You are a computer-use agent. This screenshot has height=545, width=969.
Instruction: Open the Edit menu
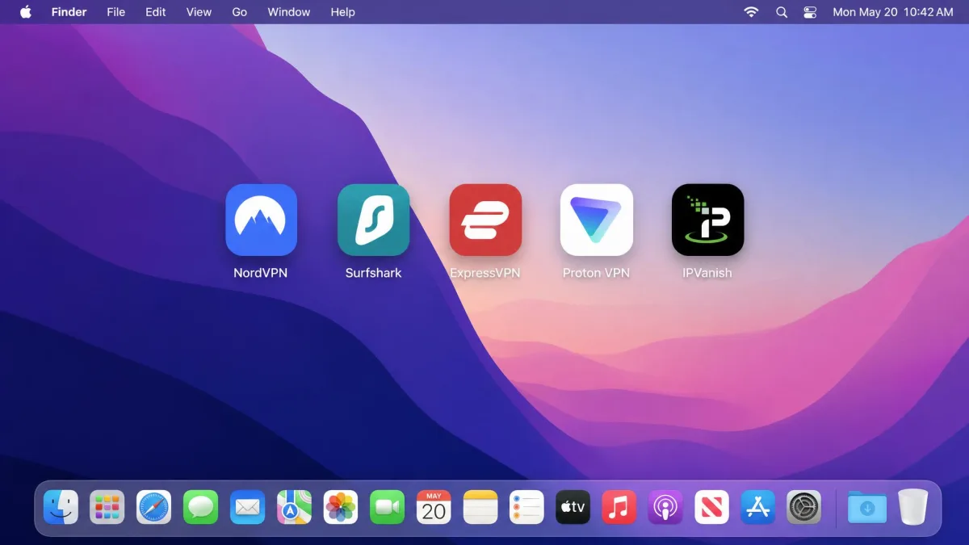[x=156, y=12]
